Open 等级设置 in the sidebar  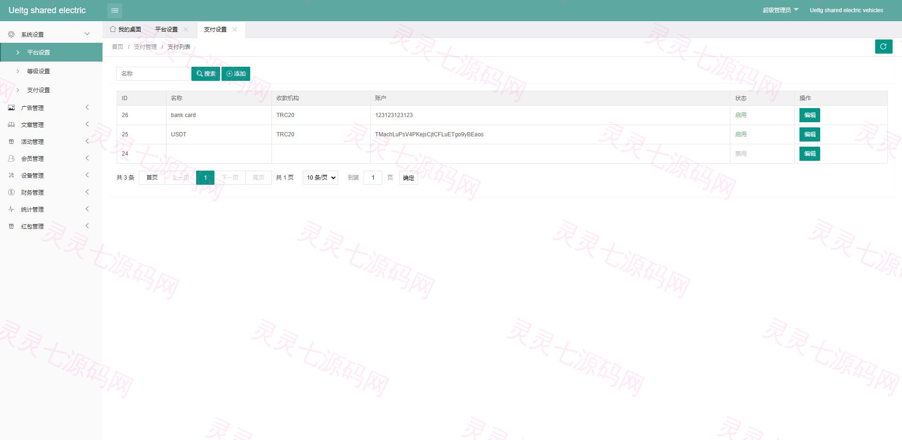click(51, 71)
